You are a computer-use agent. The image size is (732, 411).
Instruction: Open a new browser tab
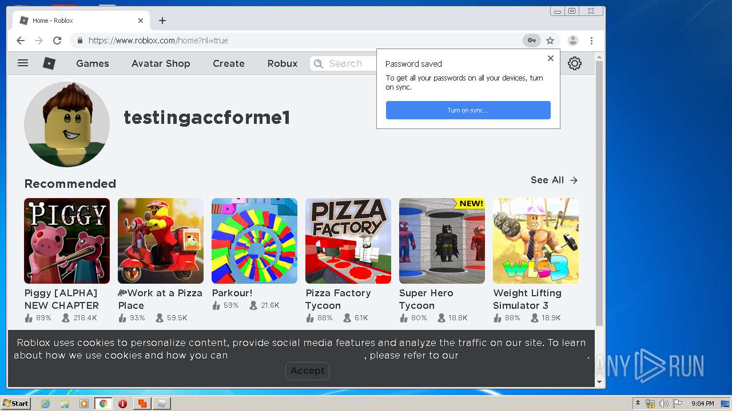[162, 21]
